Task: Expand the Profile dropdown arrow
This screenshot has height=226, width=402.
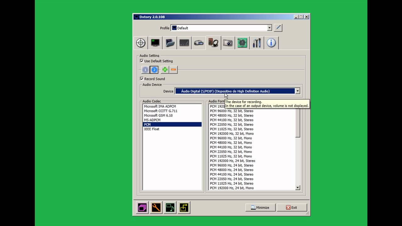Action: point(269,28)
